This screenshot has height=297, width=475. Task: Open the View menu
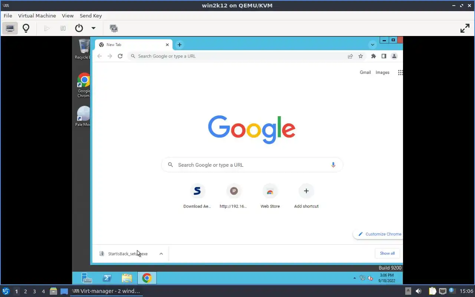click(x=68, y=16)
